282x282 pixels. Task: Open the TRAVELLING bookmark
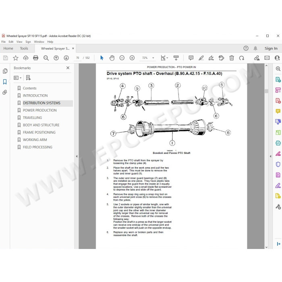(x=32, y=118)
